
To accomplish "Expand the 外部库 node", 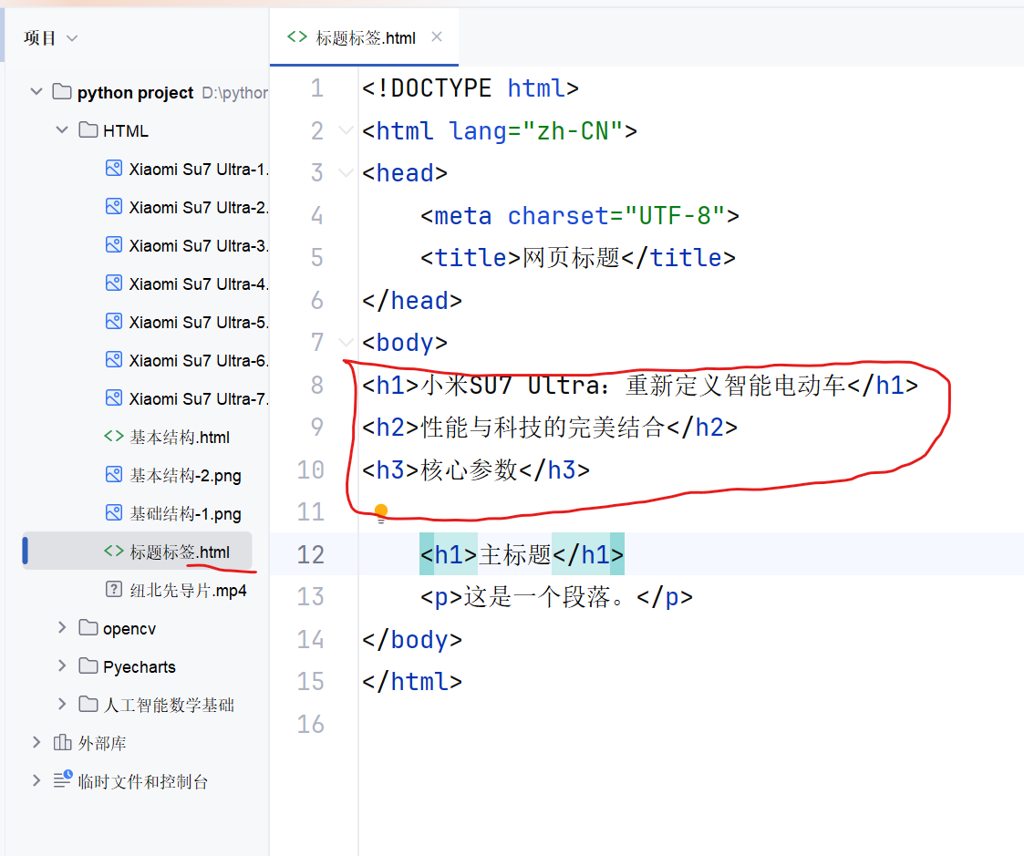I will click(36, 742).
